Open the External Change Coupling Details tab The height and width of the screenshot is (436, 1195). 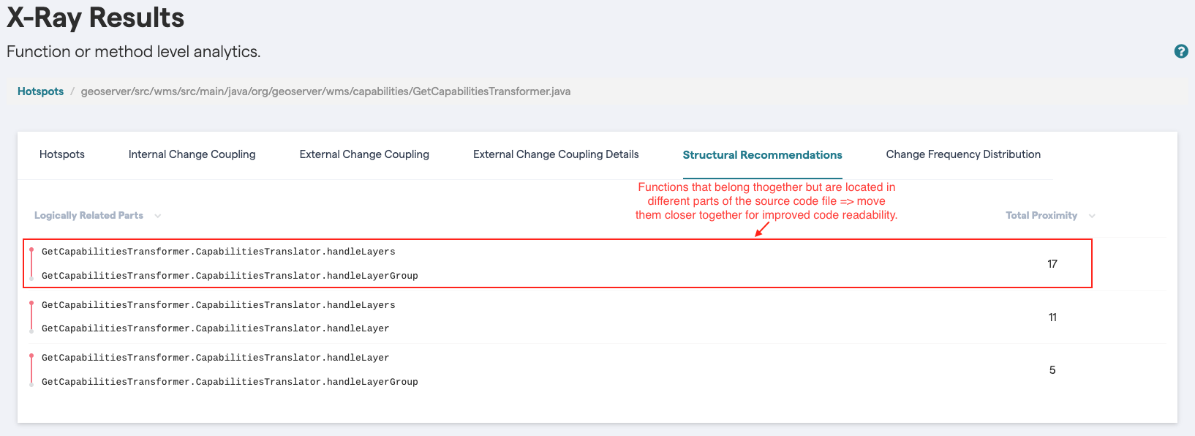coord(556,154)
